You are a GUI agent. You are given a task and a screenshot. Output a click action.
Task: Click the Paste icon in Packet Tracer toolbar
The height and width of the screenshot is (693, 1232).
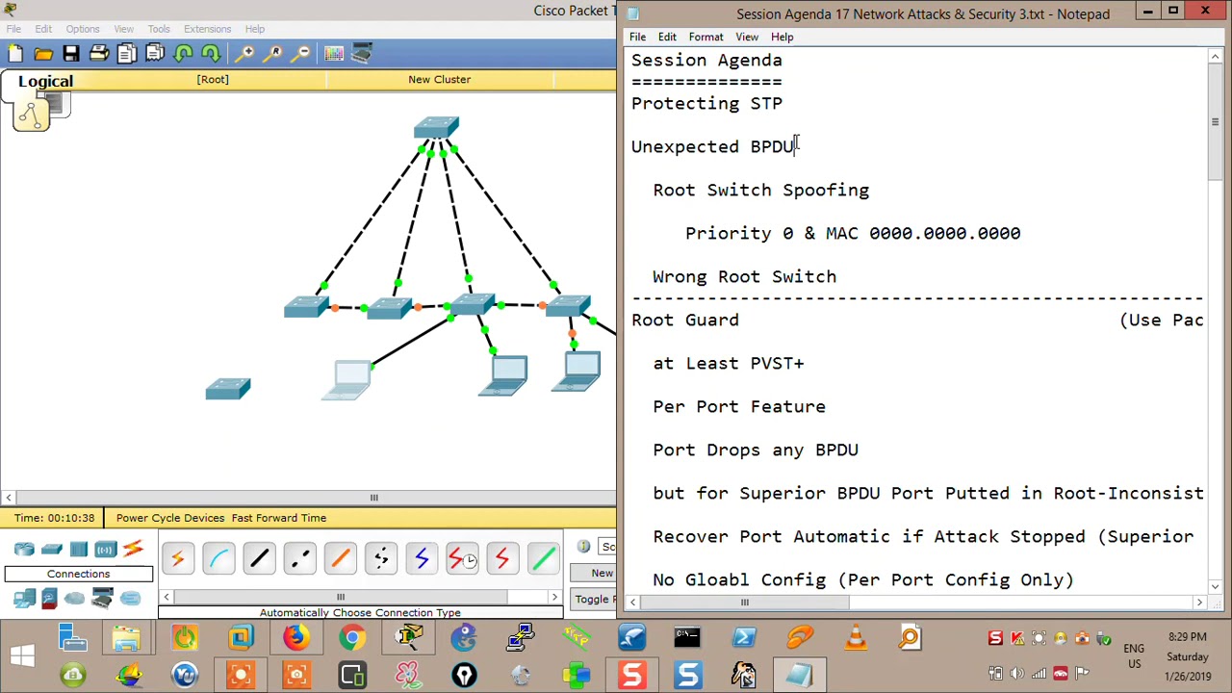click(x=155, y=54)
